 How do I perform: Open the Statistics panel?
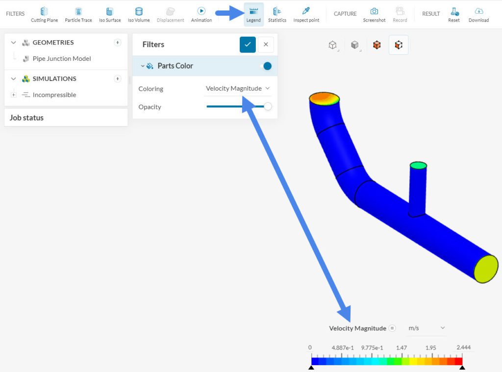pyautogui.click(x=277, y=13)
